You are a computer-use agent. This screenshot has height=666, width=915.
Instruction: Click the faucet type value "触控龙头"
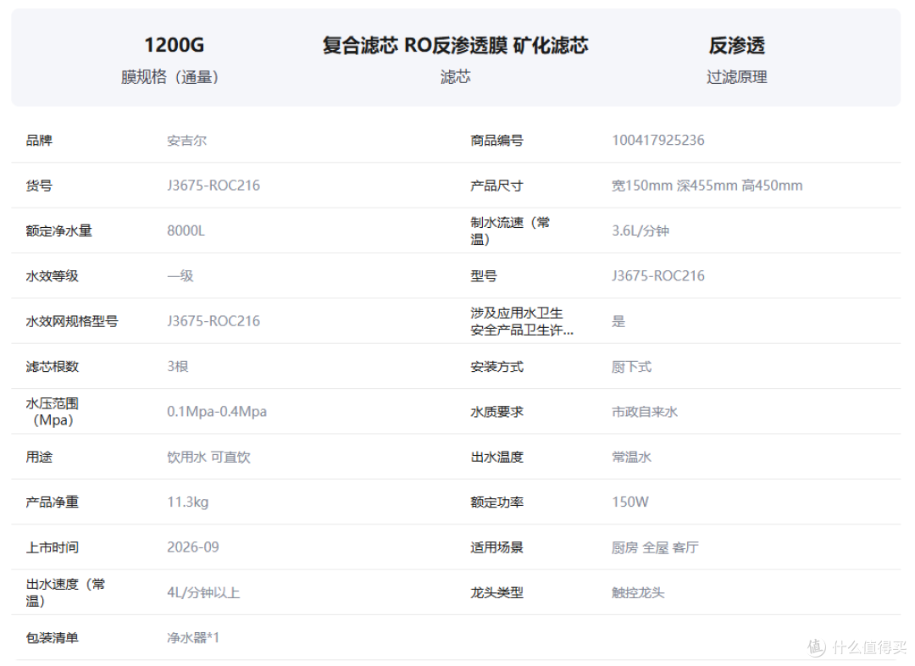click(x=638, y=593)
